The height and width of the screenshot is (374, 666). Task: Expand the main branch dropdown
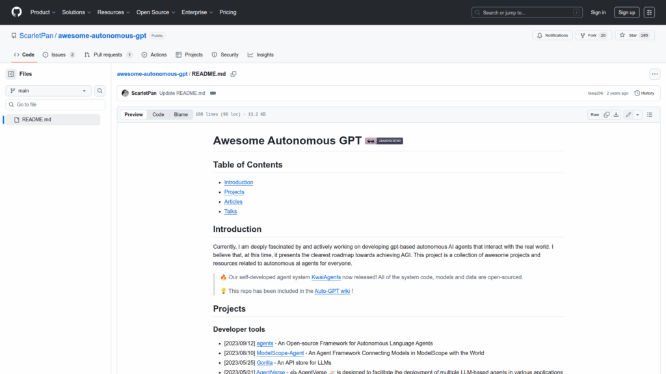coord(49,91)
